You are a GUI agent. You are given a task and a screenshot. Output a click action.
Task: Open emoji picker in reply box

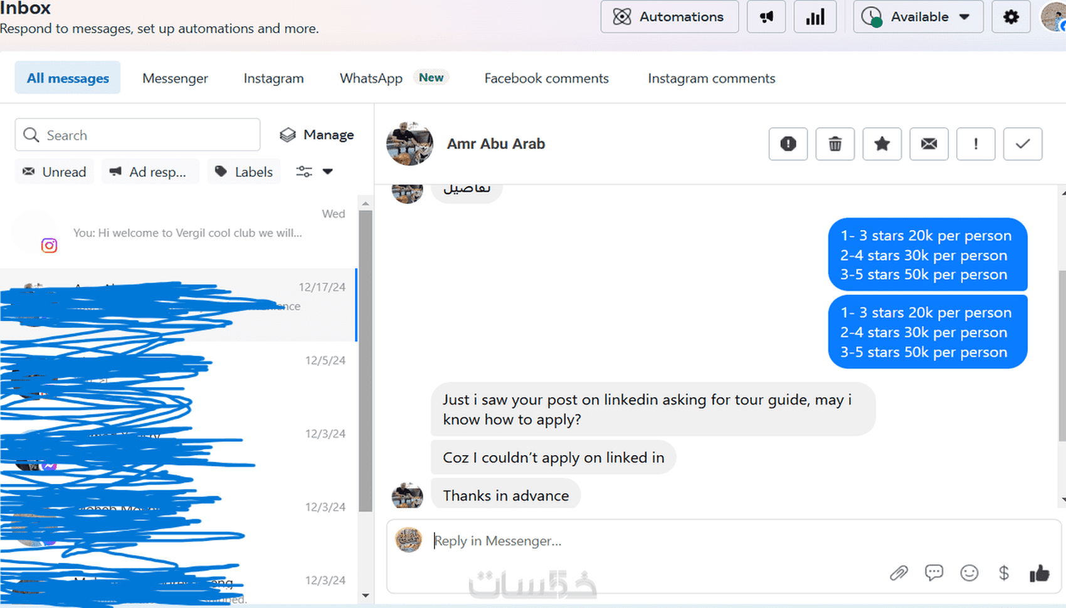[969, 573]
